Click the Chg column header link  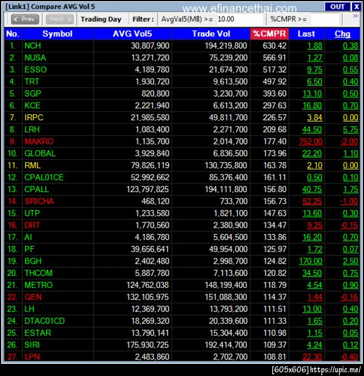click(342, 34)
